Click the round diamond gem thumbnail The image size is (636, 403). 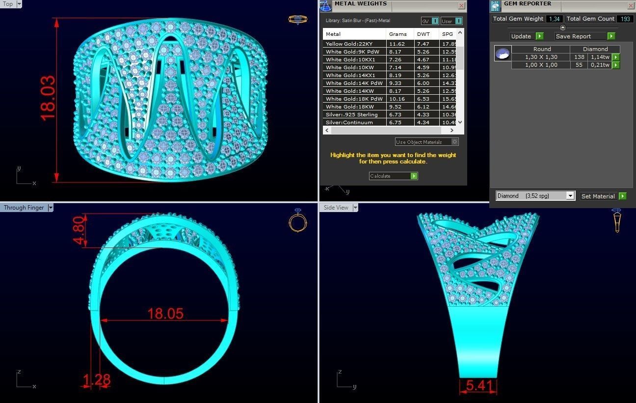[x=503, y=54]
